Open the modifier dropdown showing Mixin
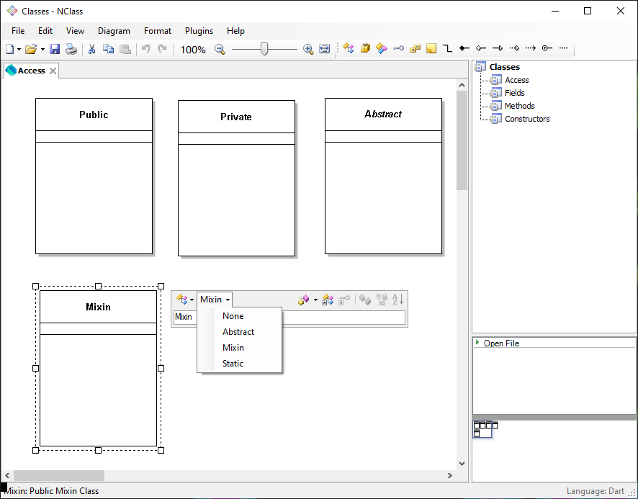This screenshot has height=499, width=638. pyautogui.click(x=214, y=300)
